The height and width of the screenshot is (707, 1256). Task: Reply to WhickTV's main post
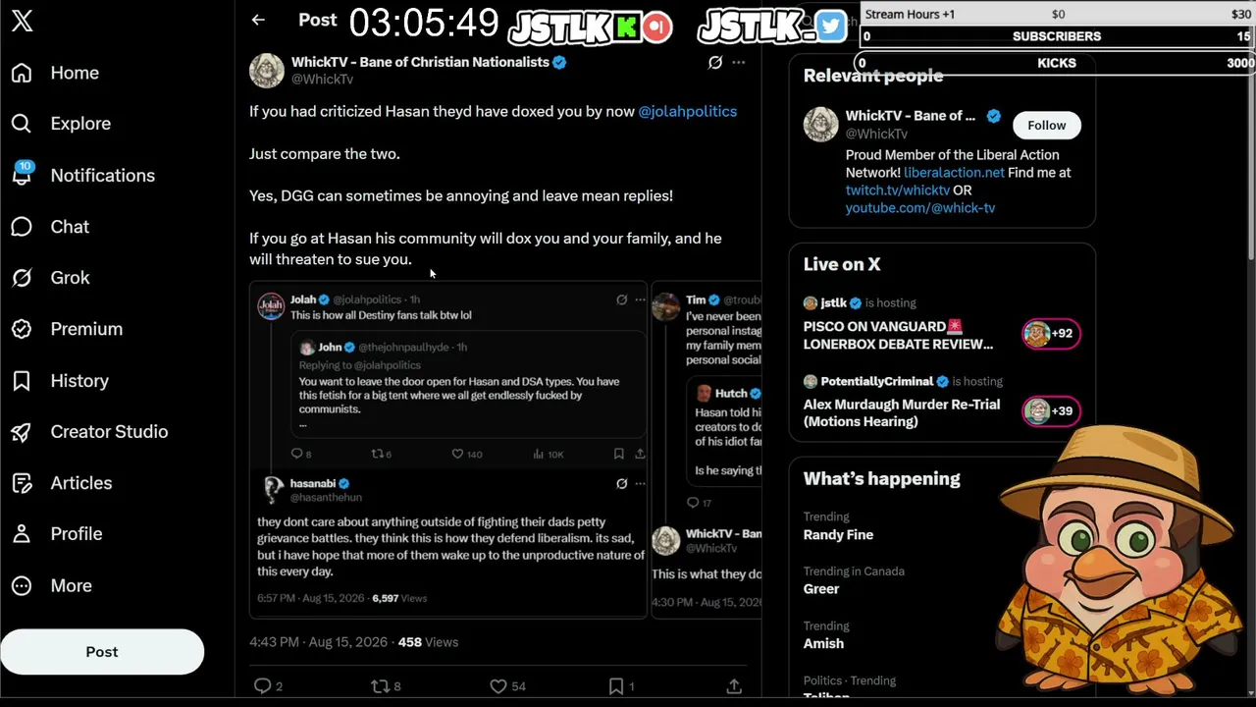[x=262, y=686]
